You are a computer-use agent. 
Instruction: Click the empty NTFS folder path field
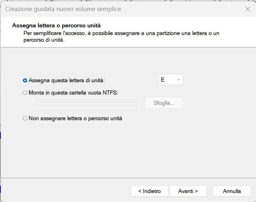[x=86, y=103]
